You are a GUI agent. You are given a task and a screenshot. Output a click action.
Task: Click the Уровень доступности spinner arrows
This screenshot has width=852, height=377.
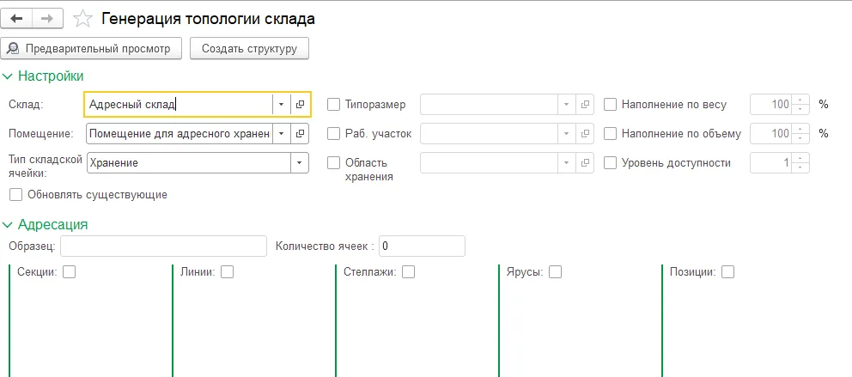coord(800,162)
